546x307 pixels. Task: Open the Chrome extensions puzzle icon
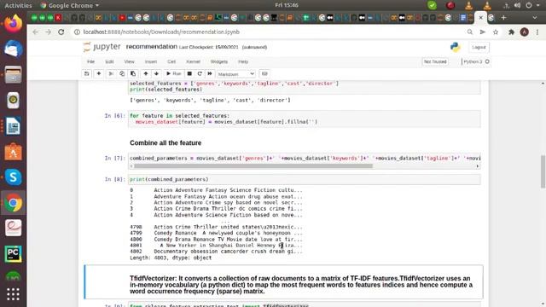click(511, 32)
